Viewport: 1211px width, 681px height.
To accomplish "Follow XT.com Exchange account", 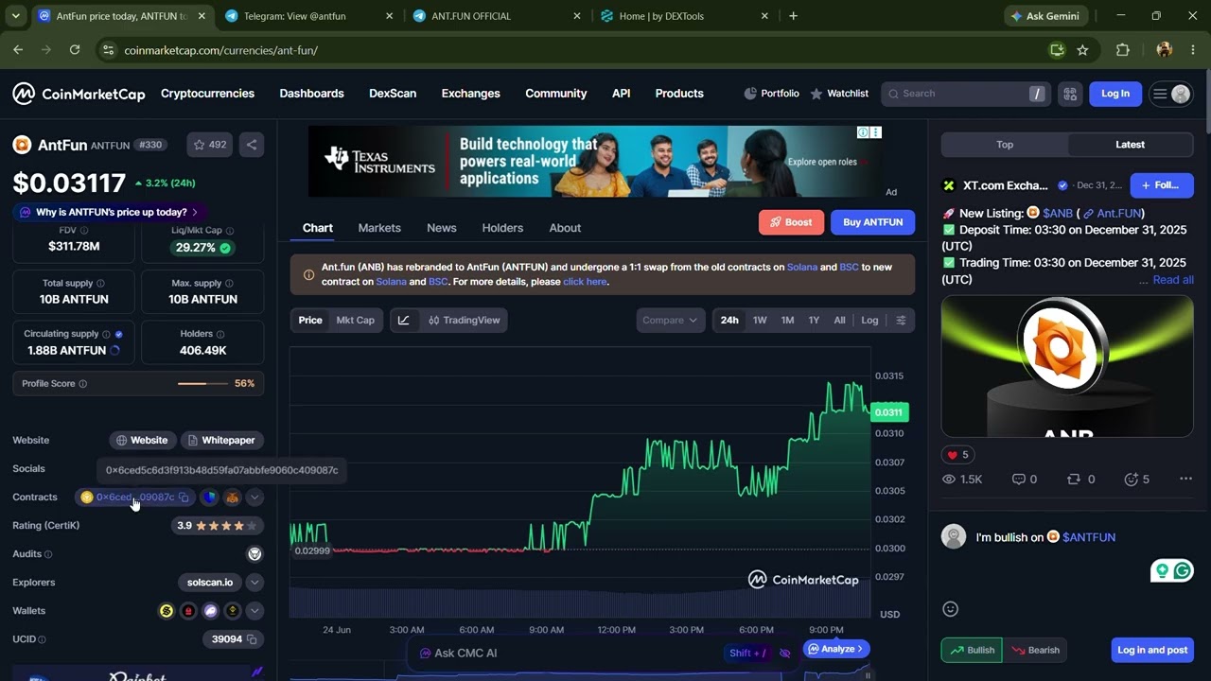I will pyautogui.click(x=1161, y=185).
